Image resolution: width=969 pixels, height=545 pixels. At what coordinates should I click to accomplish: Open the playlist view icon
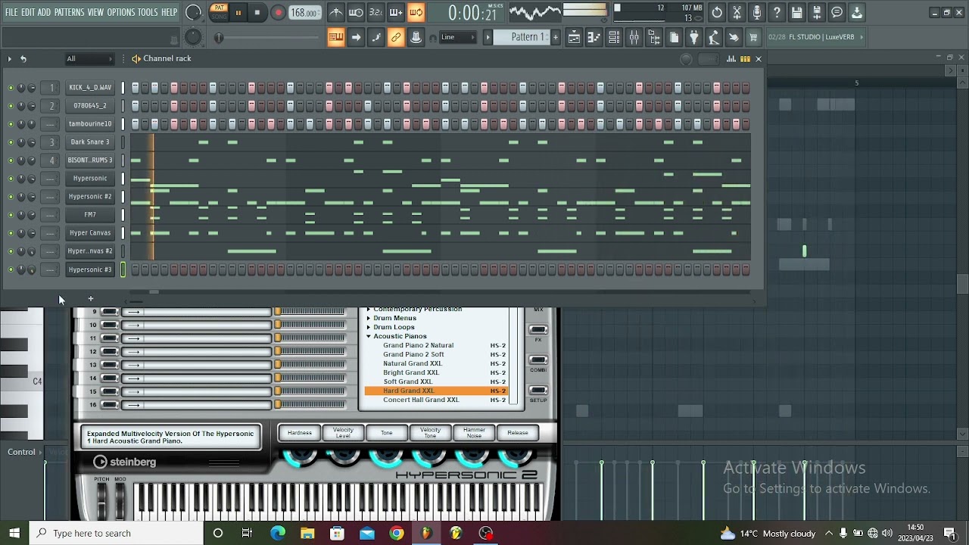click(x=575, y=37)
